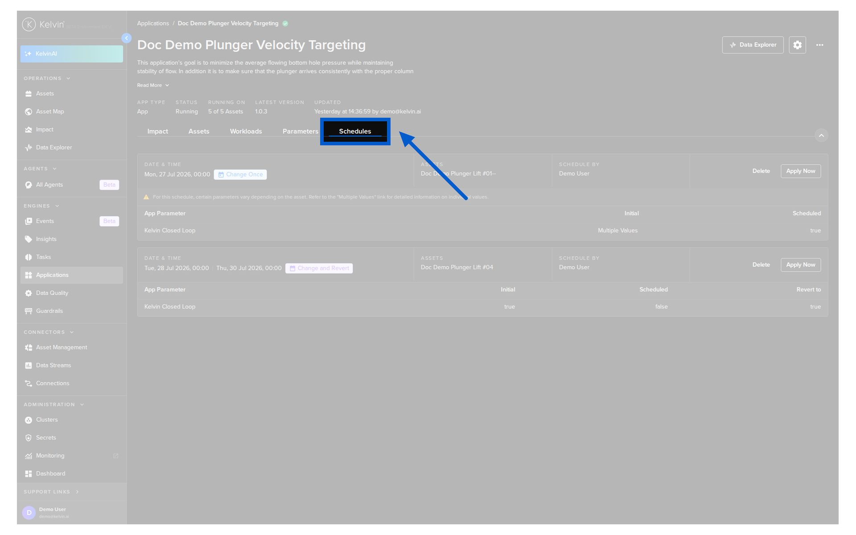The width and height of the screenshot is (856, 535).
Task: Click the Demo User avatar
Action: (29, 512)
